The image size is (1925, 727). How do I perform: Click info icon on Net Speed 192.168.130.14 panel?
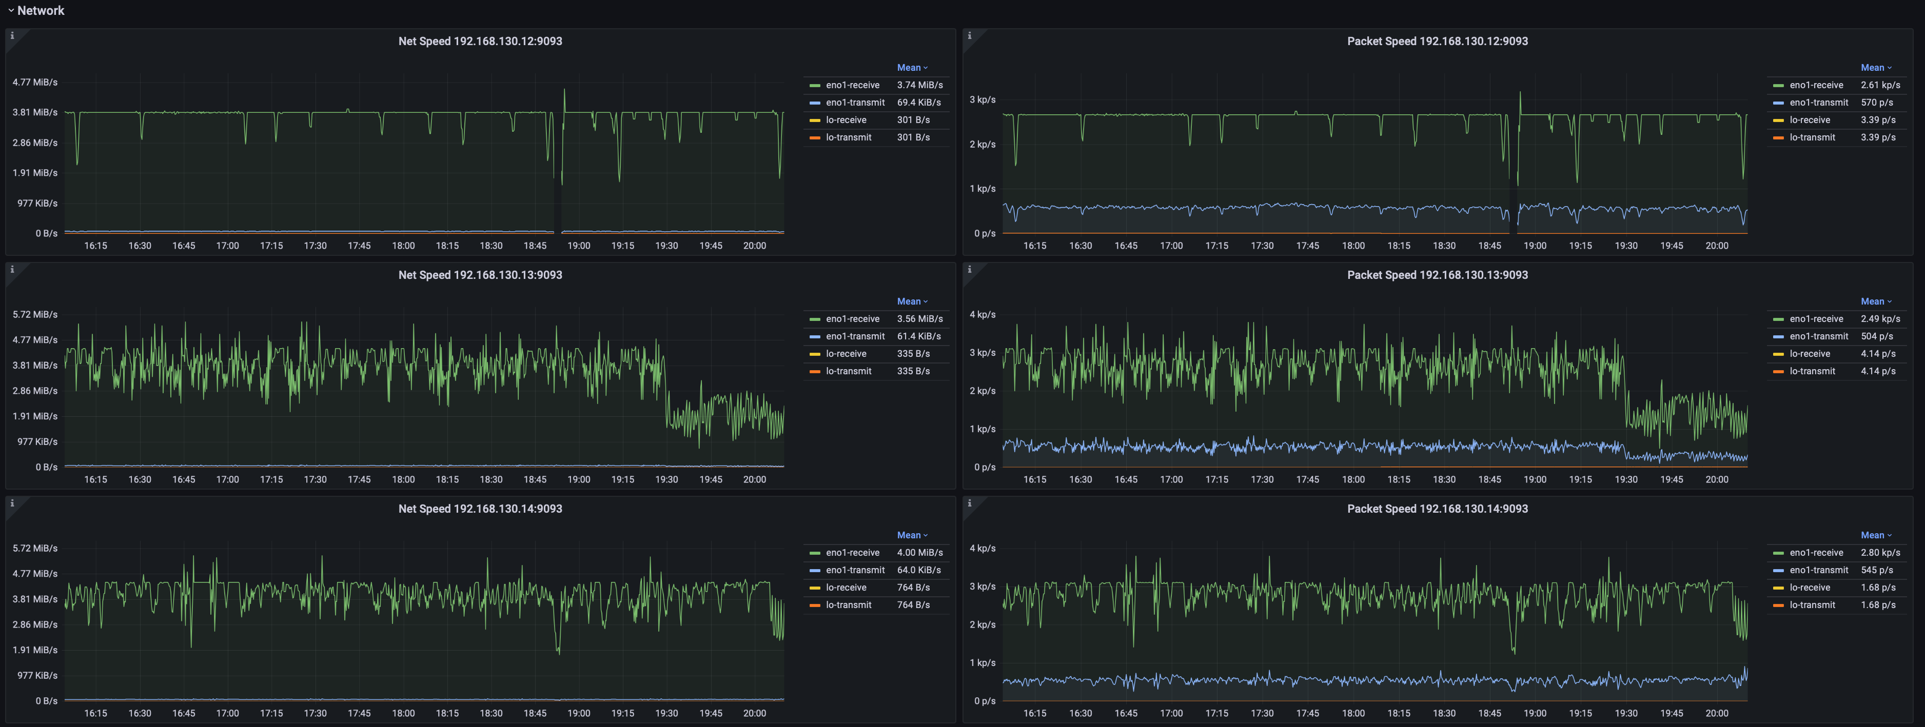[12, 503]
